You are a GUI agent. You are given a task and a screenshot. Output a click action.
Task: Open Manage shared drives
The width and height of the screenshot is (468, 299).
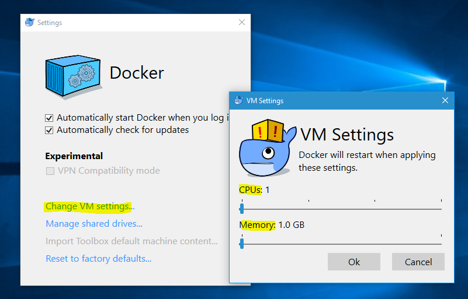(93, 224)
